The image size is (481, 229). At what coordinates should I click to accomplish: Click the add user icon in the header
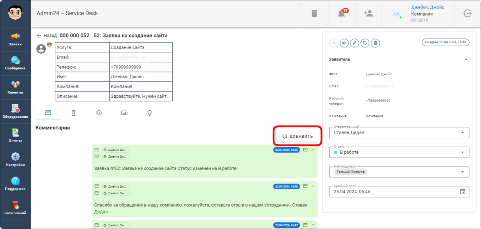(x=368, y=13)
